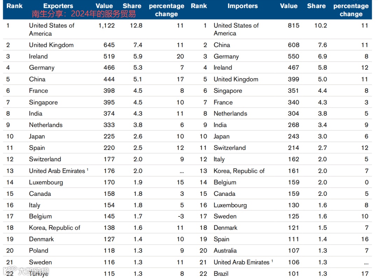Select importer Australia value 107

point(293,250)
